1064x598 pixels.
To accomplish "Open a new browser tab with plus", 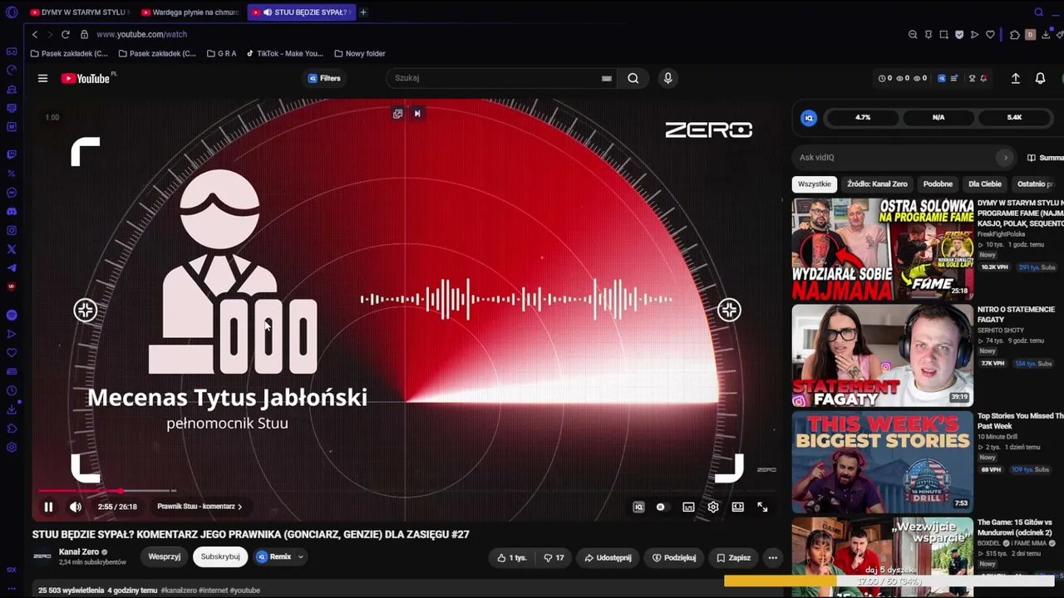I will click(363, 12).
